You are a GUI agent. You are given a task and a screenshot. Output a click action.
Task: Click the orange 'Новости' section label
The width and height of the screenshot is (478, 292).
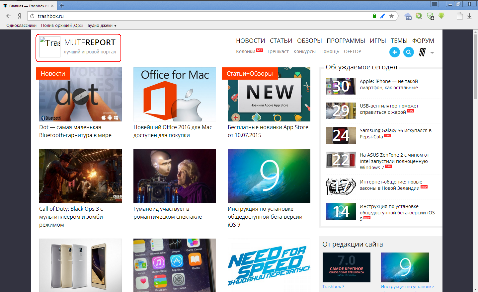coord(53,73)
